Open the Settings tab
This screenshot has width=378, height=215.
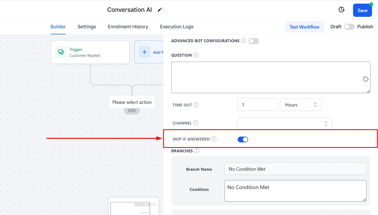87,27
